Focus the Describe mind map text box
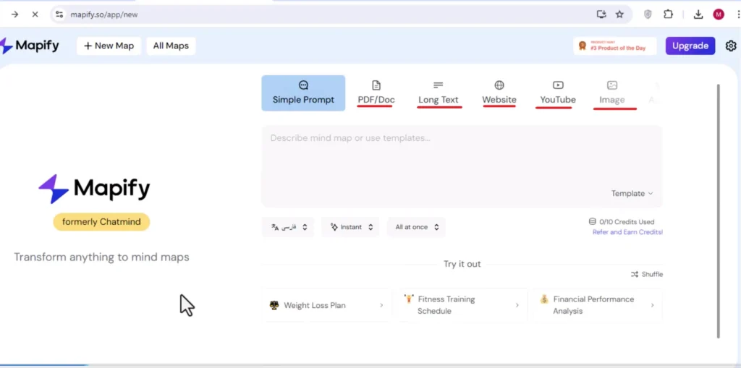 (462, 166)
